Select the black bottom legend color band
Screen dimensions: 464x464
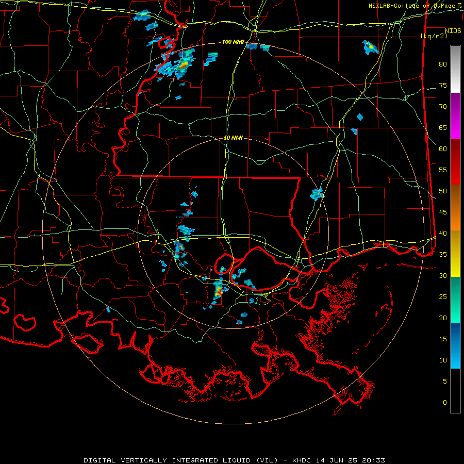455,391
